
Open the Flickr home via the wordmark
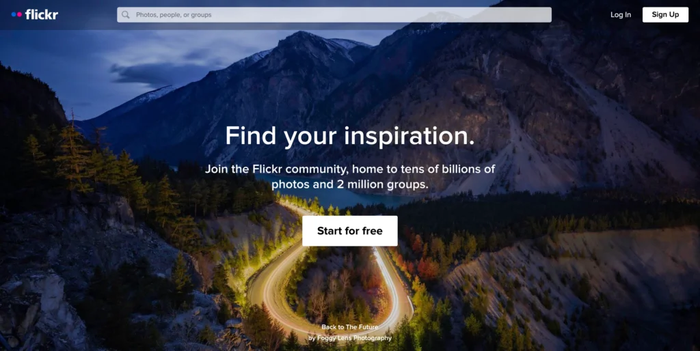[42, 14]
